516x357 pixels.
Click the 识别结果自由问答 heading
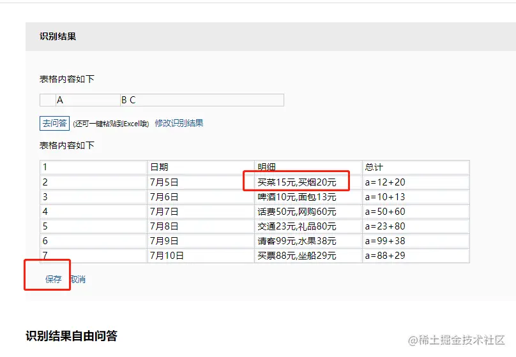click(x=72, y=336)
